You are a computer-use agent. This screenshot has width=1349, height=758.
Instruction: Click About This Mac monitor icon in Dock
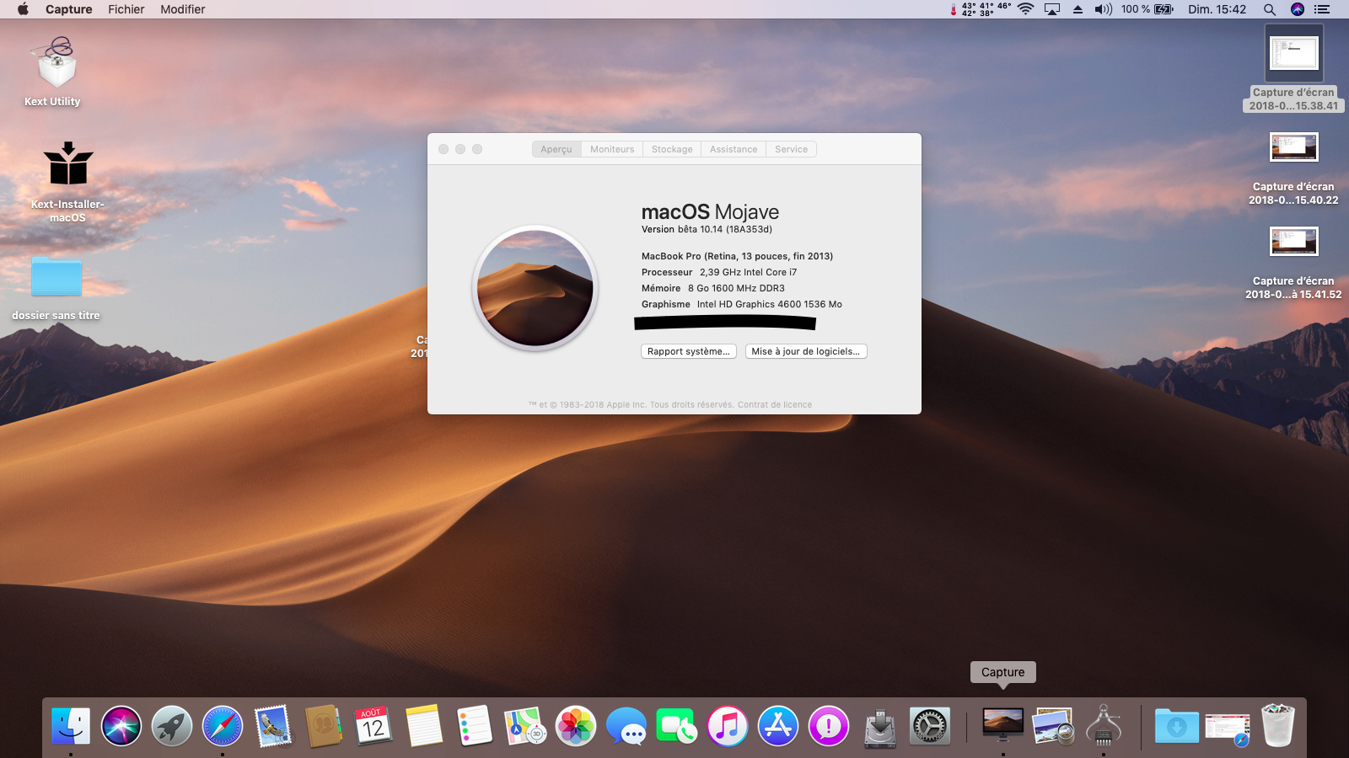pos(1003,724)
